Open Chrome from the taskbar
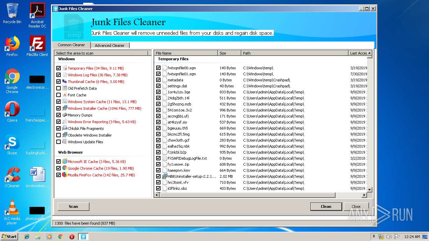This screenshot has width=429, height=241. pos(60,237)
